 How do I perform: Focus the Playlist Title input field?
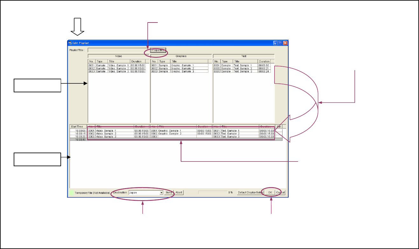point(119,50)
